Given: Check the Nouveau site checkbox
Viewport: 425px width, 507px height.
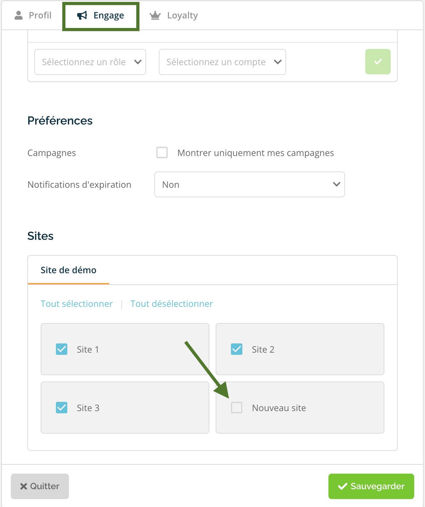Looking at the screenshot, I should point(237,408).
